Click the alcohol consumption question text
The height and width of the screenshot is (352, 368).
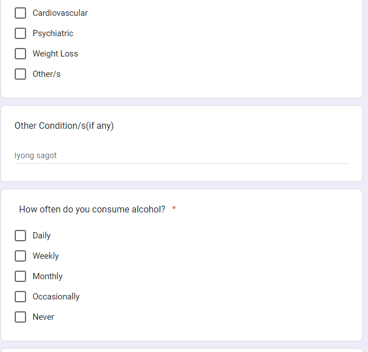[x=92, y=210]
